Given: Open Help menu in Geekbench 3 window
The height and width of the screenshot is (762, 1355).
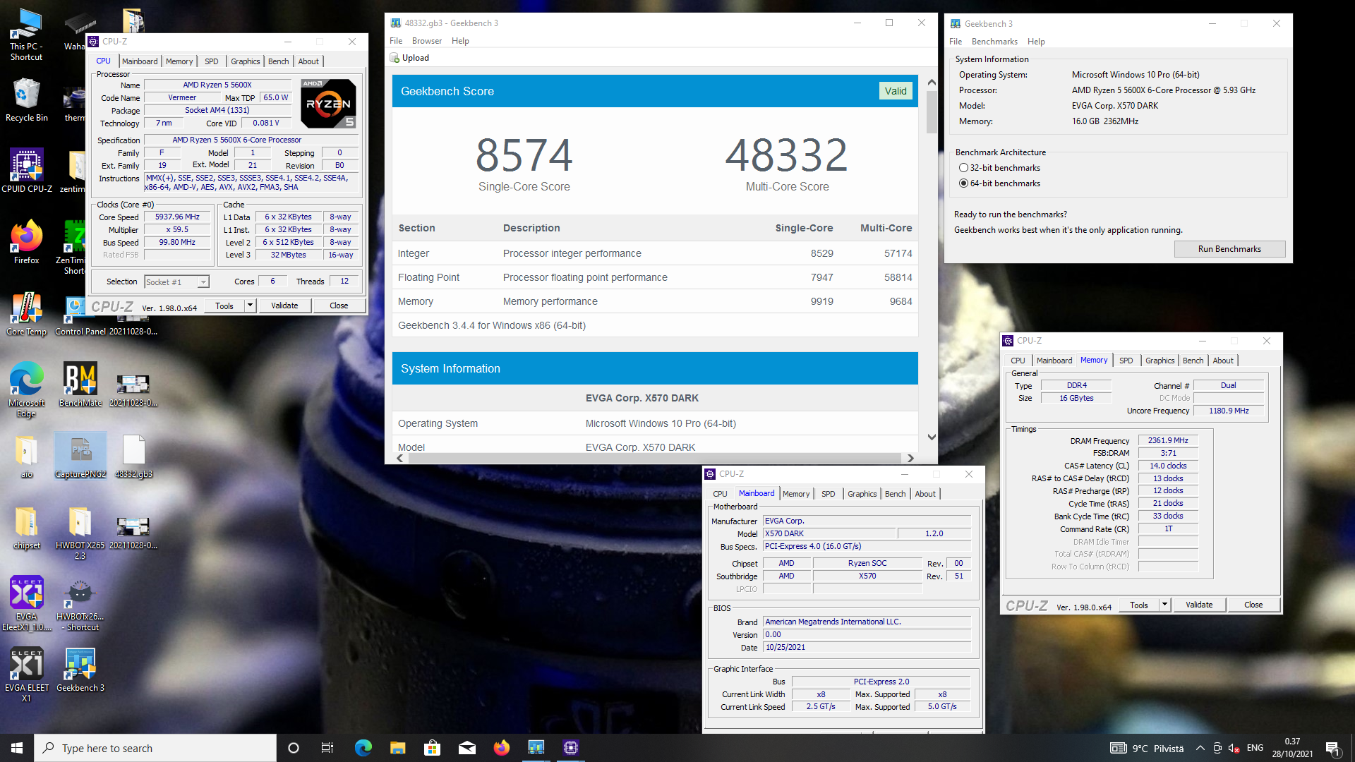Looking at the screenshot, I should [x=1036, y=42].
